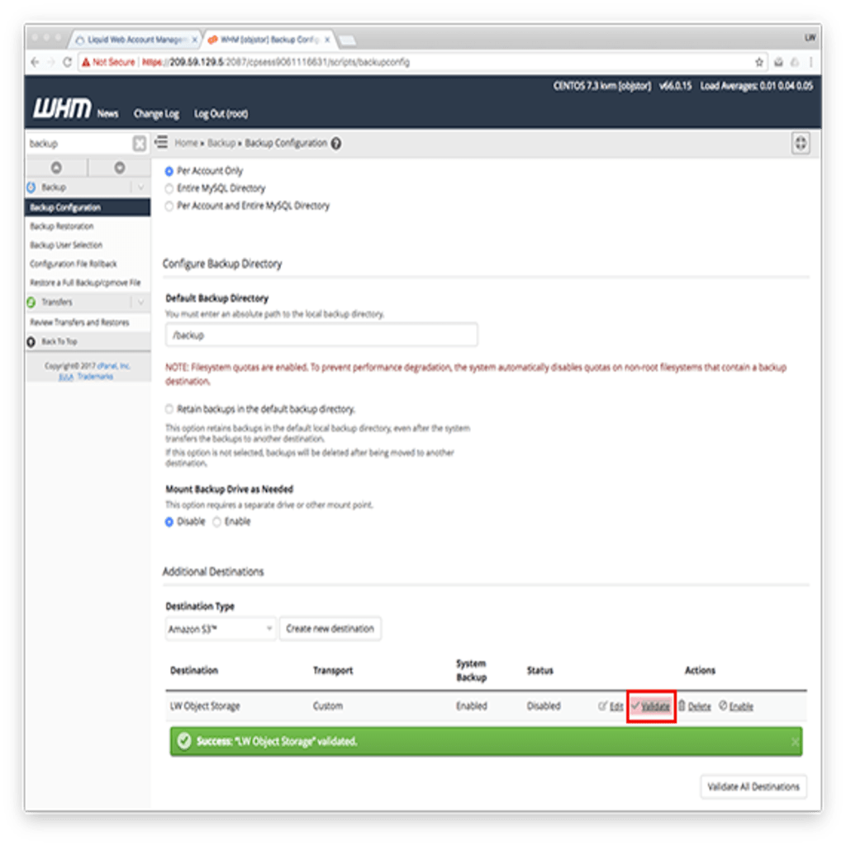
Task: Clear the backup search field
Action: point(139,144)
